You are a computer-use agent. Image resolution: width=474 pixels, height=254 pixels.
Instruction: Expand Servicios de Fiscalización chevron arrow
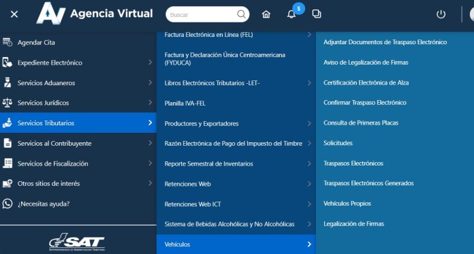point(150,163)
